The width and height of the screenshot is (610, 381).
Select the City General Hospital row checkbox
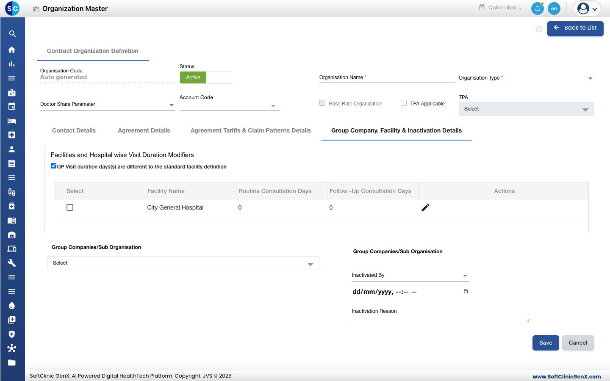[x=70, y=207]
